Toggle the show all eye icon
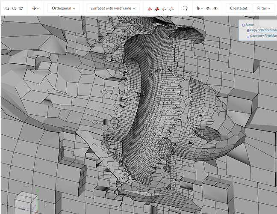Screen dimensions: 277x214 pos(215,8)
